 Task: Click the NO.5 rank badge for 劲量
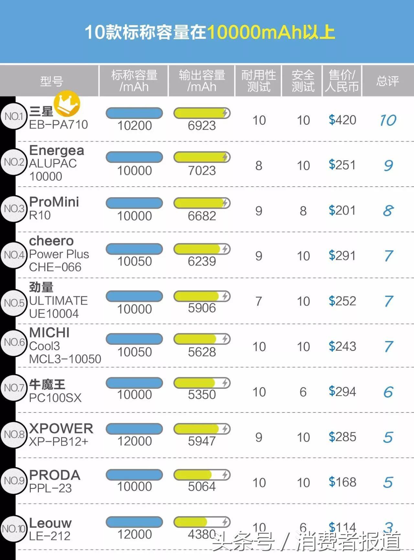click(14, 303)
